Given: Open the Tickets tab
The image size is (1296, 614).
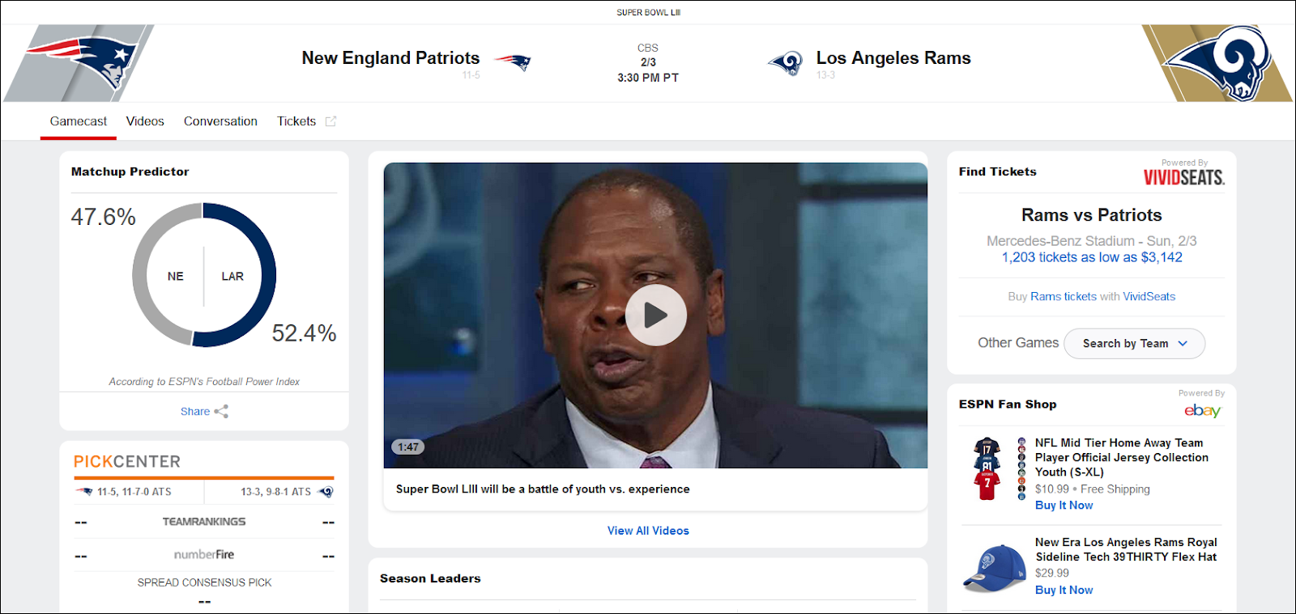Looking at the screenshot, I should pos(296,121).
